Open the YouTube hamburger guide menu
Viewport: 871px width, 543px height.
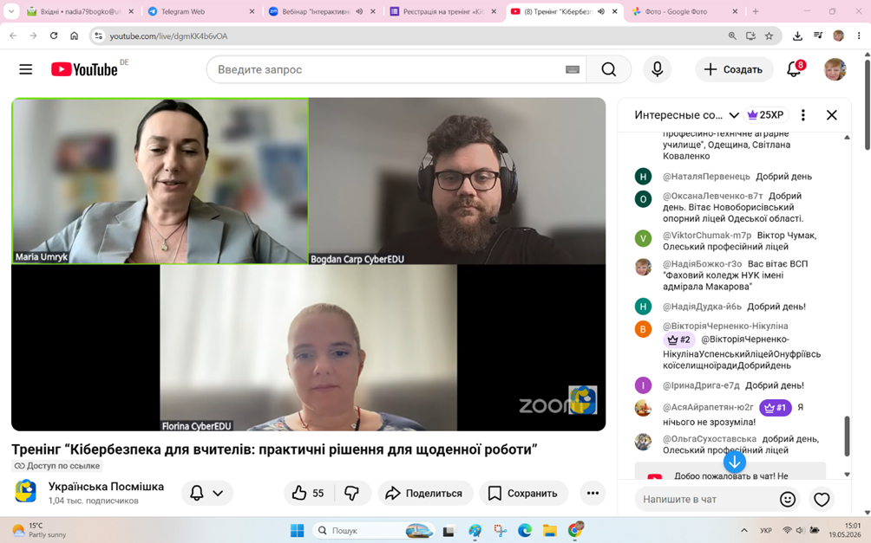coord(25,69)
